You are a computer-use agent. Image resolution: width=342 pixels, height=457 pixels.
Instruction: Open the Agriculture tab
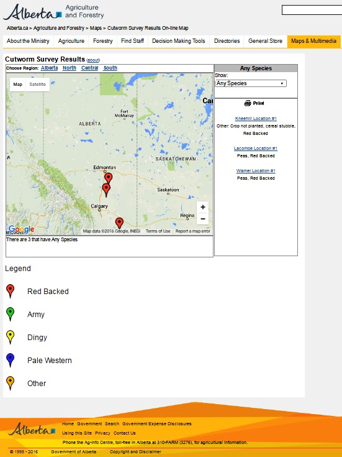[x=71, y=41]
